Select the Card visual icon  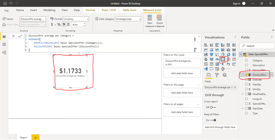(223, 59)
